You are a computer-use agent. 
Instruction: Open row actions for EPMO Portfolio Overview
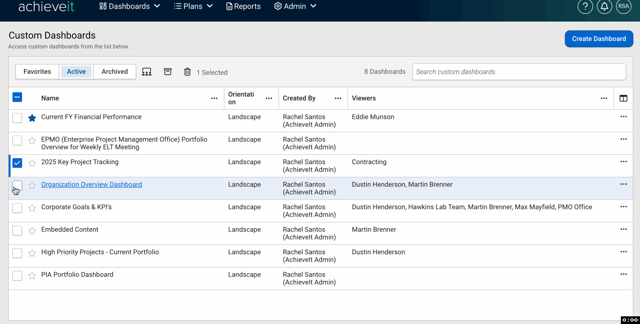(x=624, y=139)
